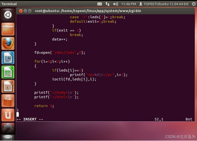The width and height of the screenshot is (197, 141).
Task: Open the session gear menu in top panel
Action: (194, 4)
